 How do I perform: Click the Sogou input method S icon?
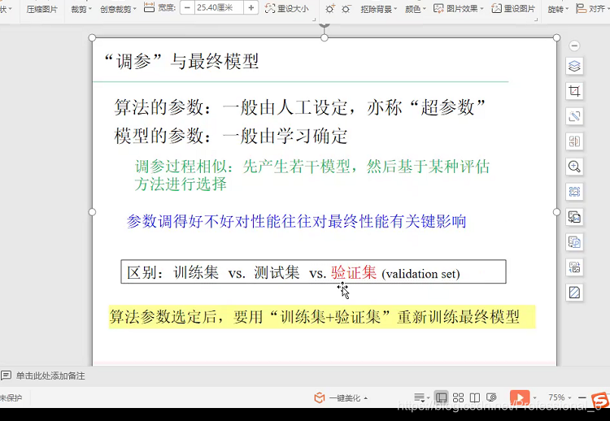(600, 401)
